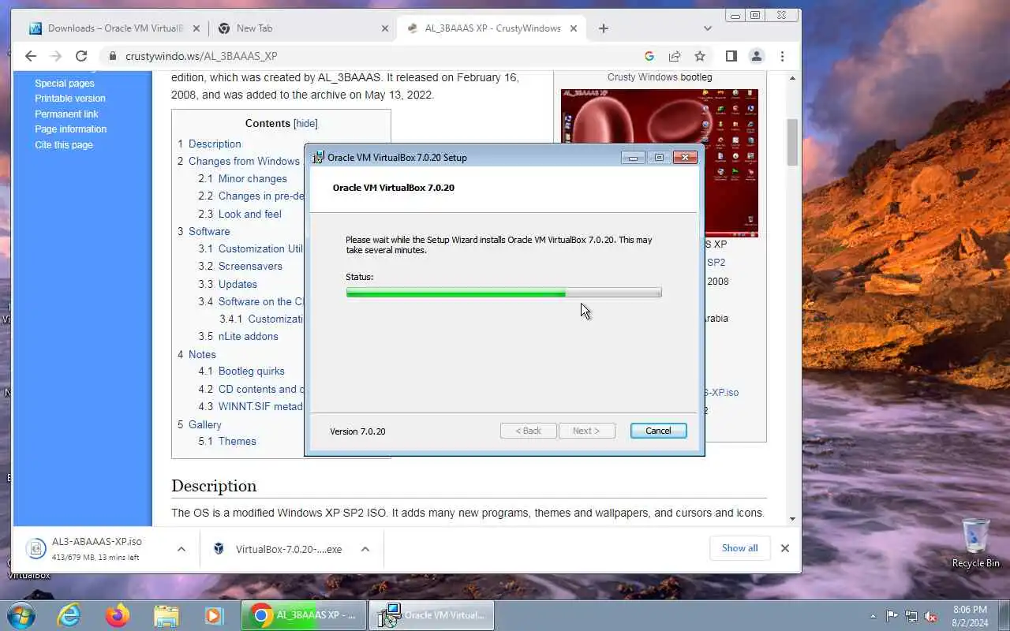Screen dimensions: 1010x631
Task: Open Windows Explorer folder on taskbar
Action: point(166,615)
